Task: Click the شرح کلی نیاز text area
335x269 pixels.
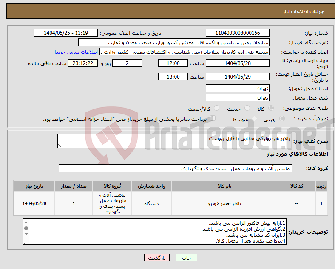Action: (x=174, y=141)
